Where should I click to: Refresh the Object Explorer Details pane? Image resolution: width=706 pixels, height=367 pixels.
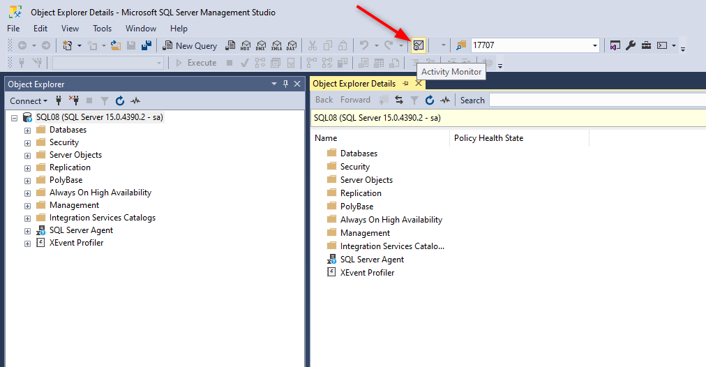coord(430,100)
